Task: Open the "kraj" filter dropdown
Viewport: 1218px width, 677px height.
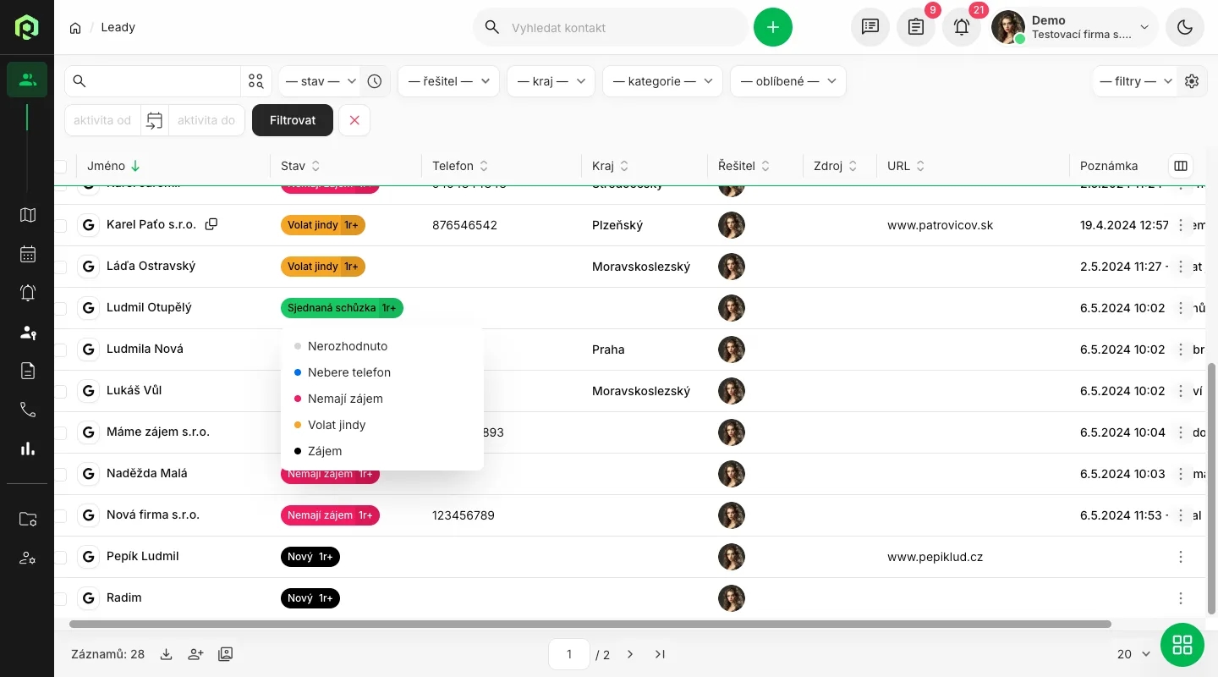Action: tap(551, 81)
